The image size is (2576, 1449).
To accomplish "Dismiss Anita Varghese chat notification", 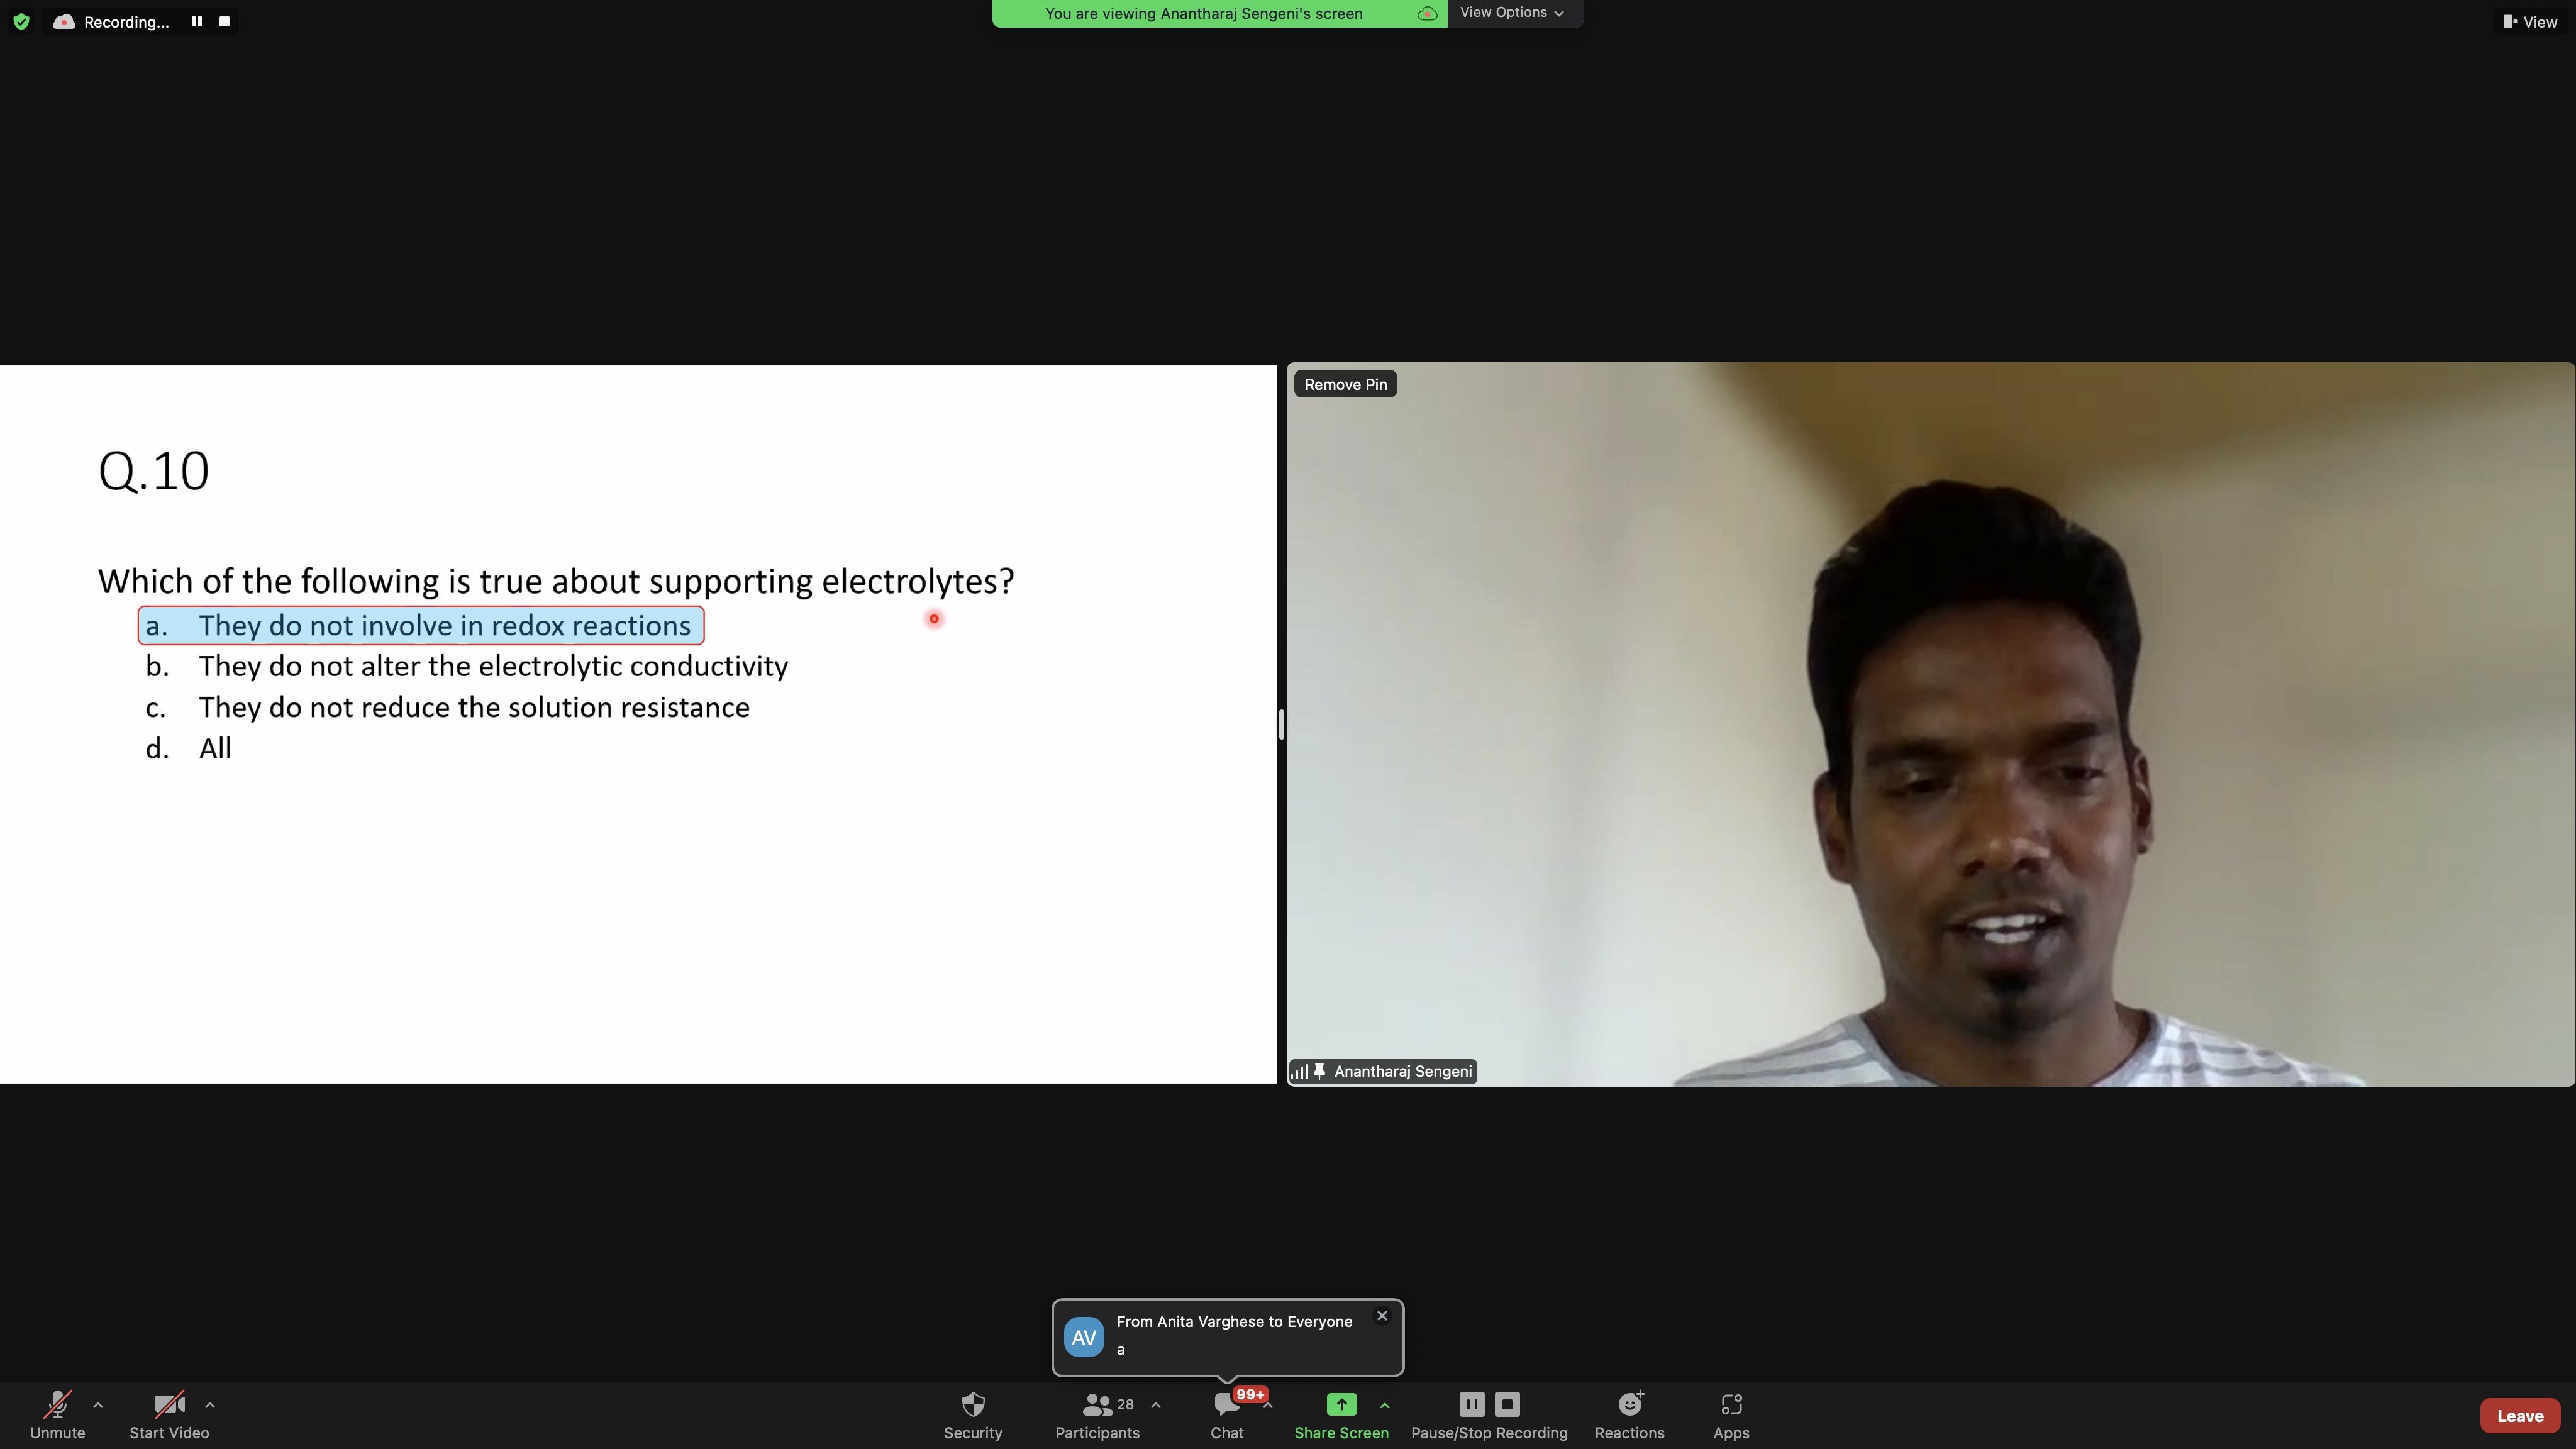I will pyautogui.click(x=1382, y=1316).
